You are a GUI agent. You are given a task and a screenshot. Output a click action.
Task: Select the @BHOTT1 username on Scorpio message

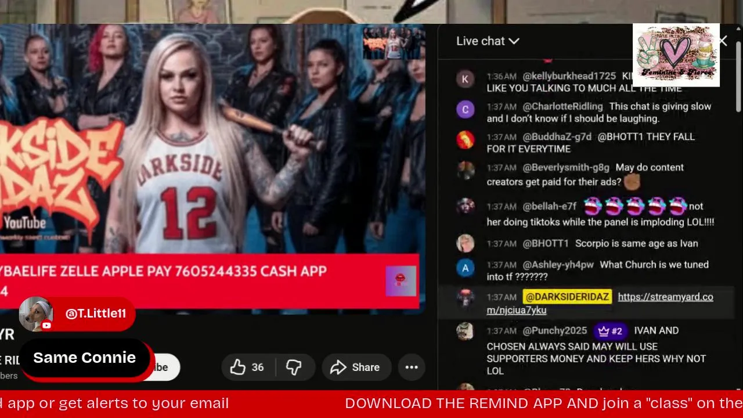click(x=546, y=243)
